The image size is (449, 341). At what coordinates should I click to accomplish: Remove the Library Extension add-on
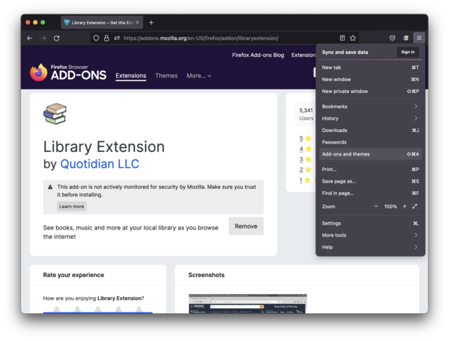(246, 226)
